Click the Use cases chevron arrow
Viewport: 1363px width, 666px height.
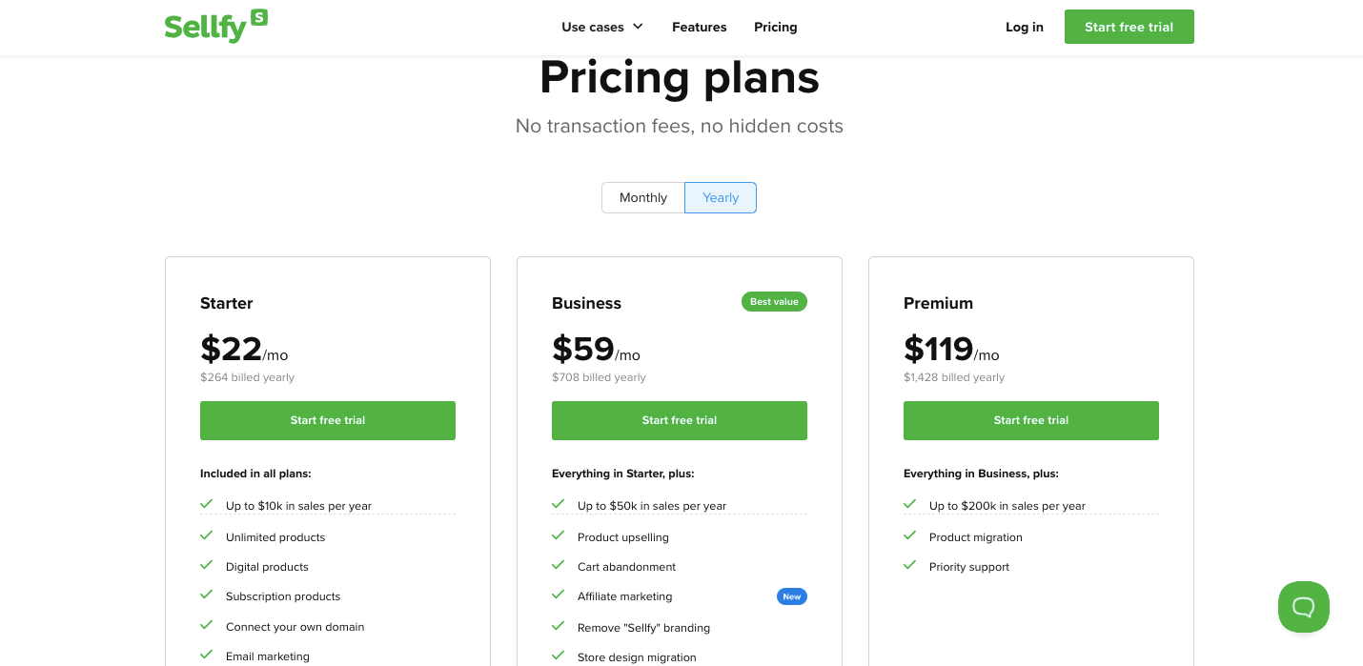[638, 27]
